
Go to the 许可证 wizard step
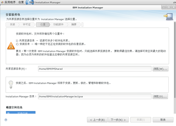(27, 25)
